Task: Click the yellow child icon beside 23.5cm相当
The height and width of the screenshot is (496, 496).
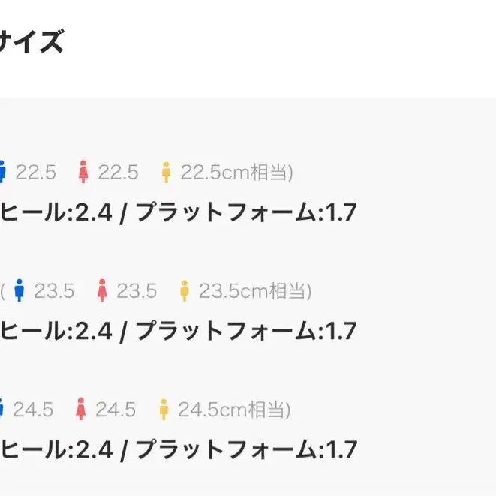Action: [185, 291]
